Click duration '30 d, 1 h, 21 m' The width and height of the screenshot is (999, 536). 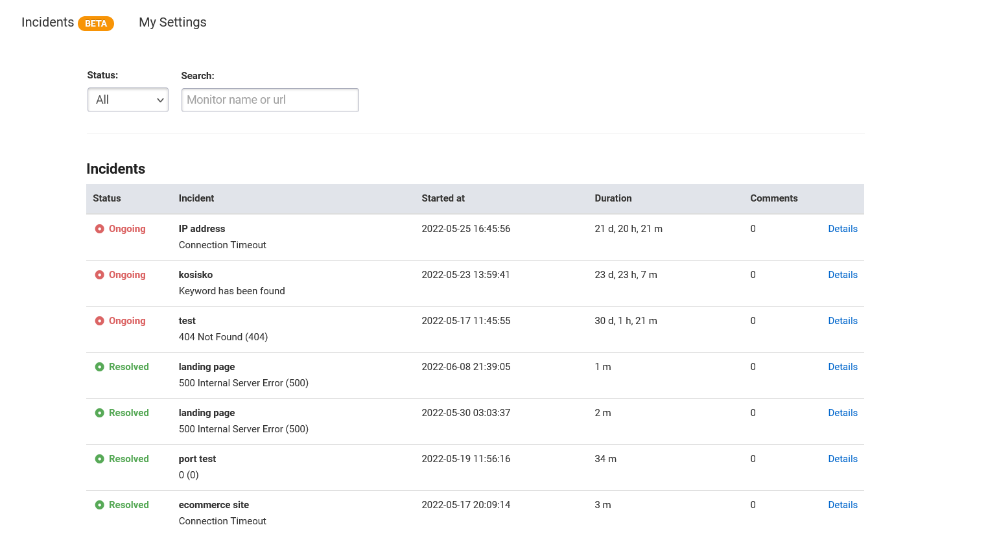[626, 321]
